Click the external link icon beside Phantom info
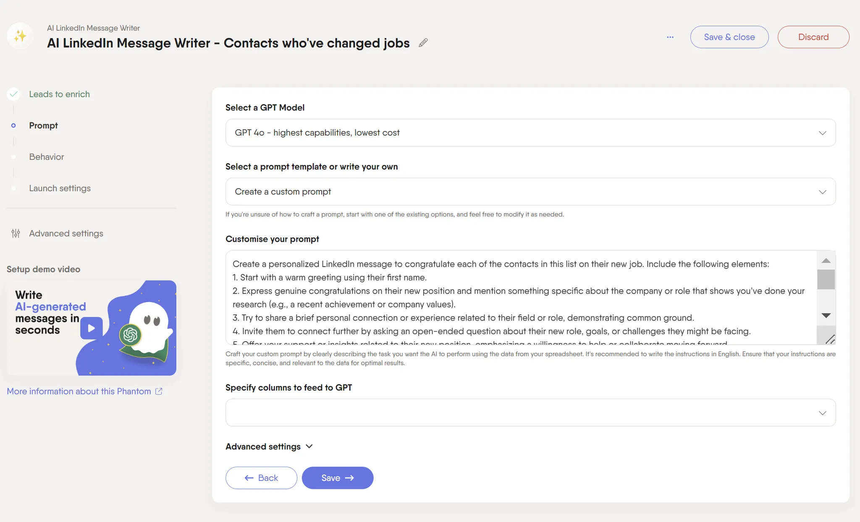 pos(159,391)
